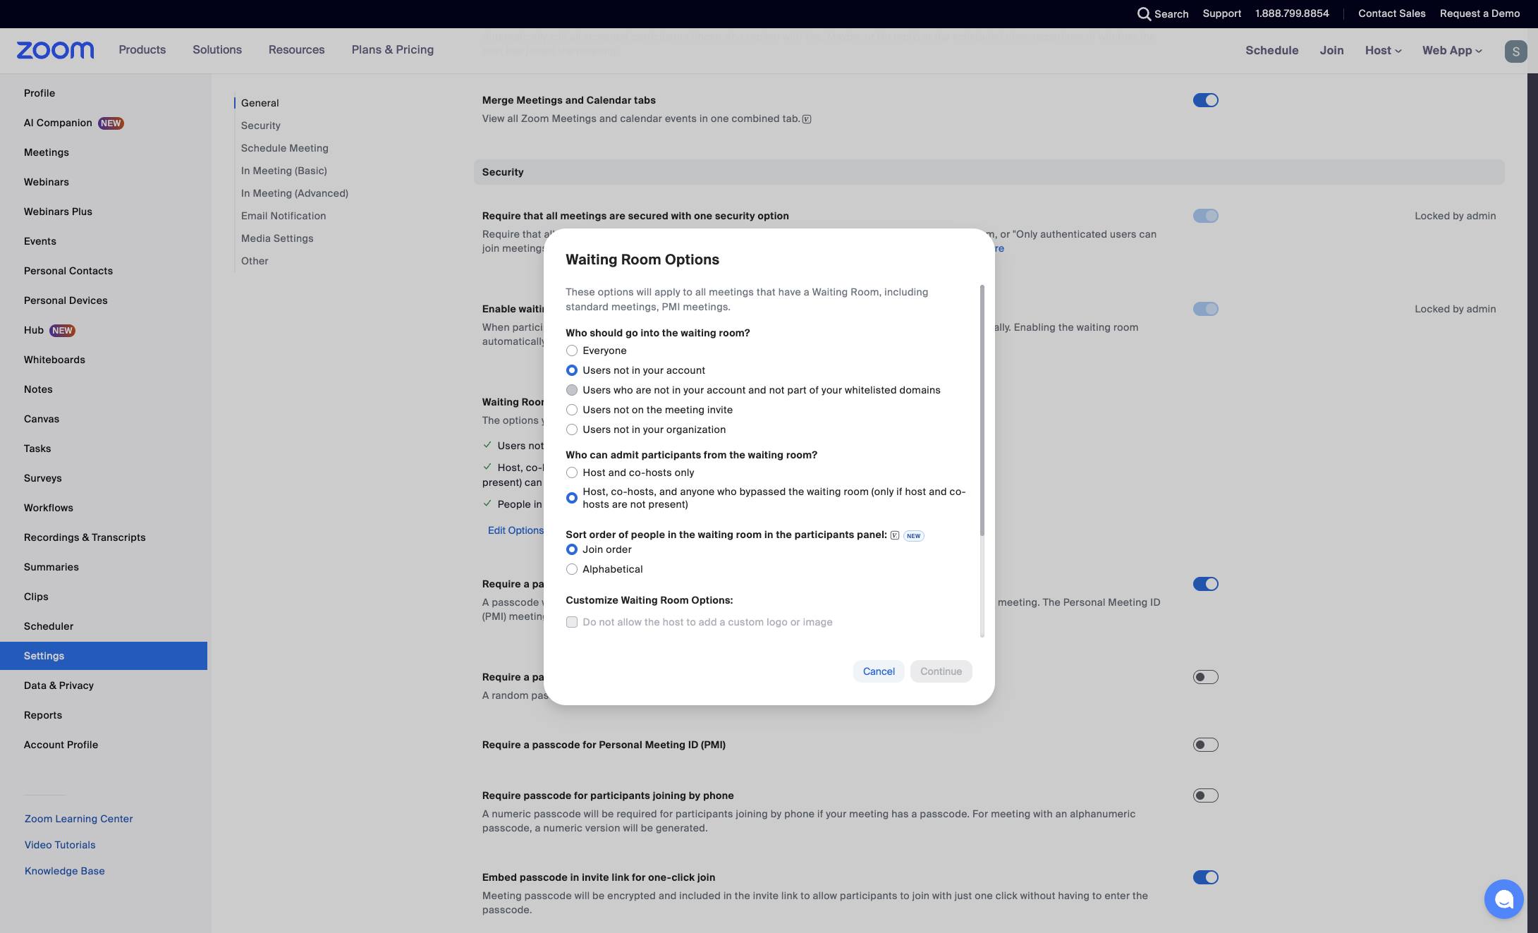Click the Edit Options link
The image size is (1538, 933).
(515, 530)
